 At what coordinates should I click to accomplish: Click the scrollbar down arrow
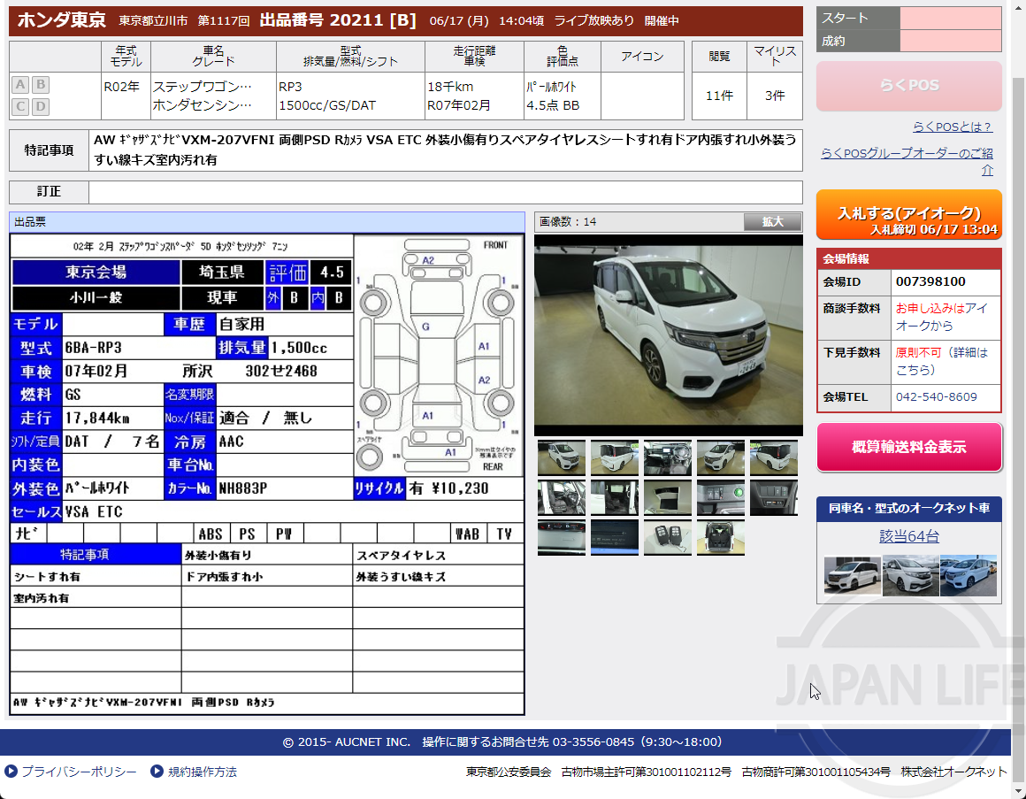(1020, 791)
